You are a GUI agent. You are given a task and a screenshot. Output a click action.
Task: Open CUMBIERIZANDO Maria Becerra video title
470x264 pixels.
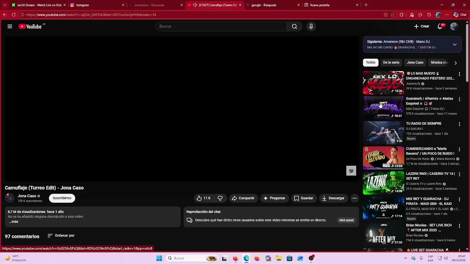430,151
